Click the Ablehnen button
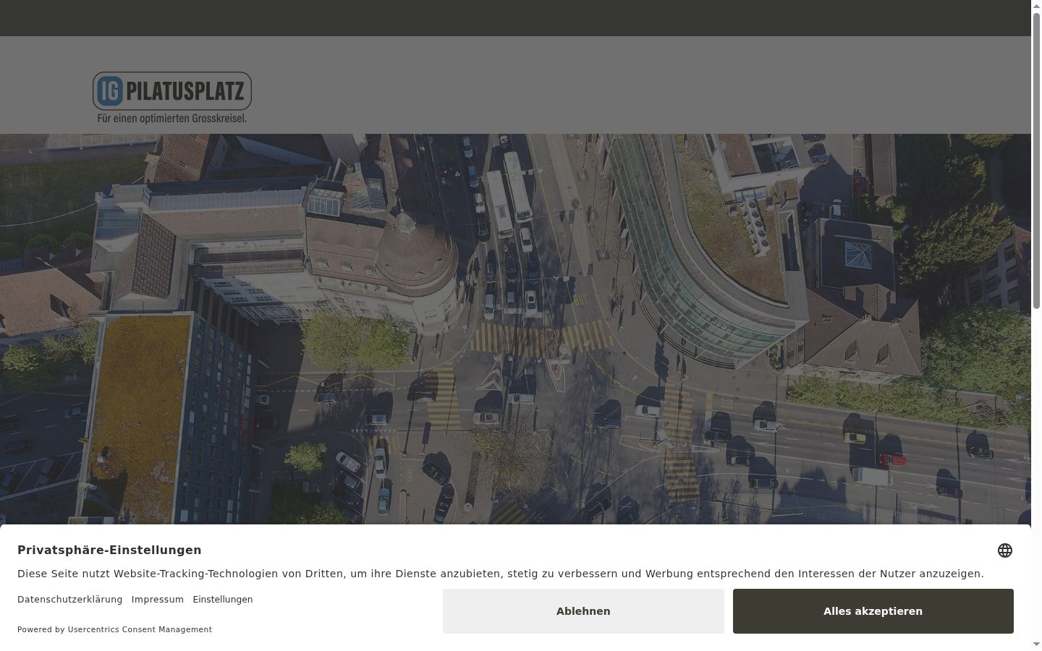 click(583, 611)
